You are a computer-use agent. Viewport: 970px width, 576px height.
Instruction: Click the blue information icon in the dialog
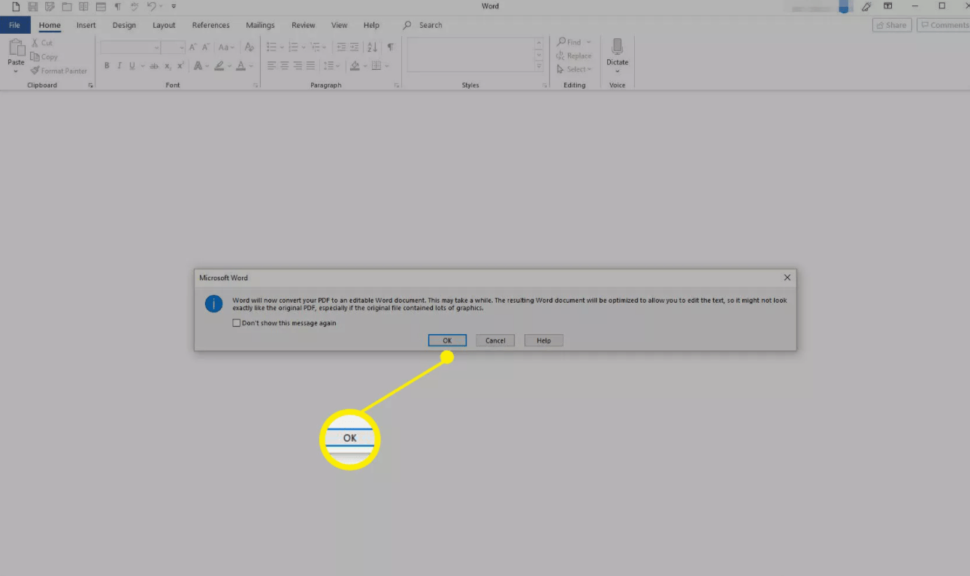click(x=214, y=303)
